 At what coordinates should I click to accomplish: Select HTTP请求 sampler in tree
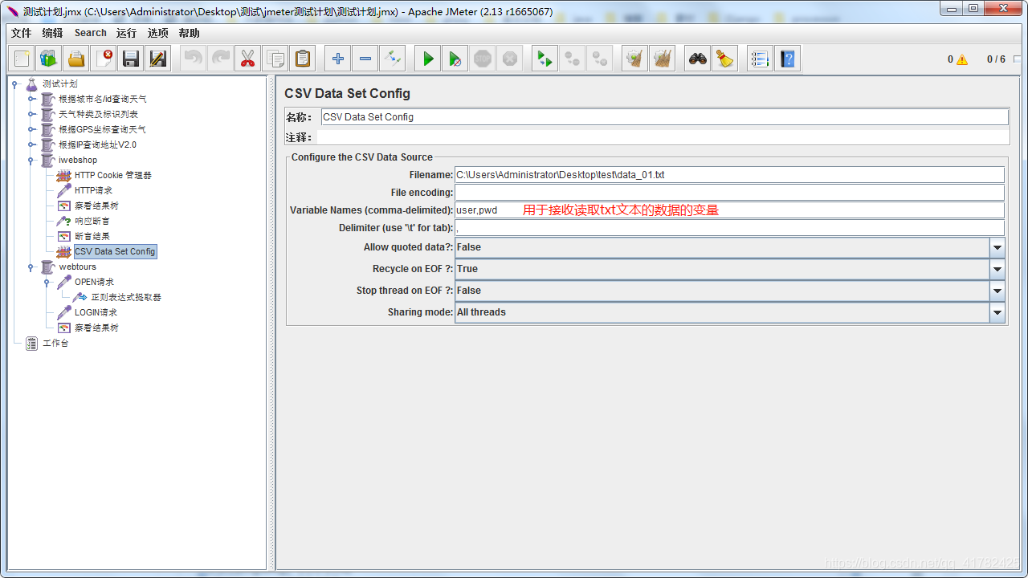click(93, 190)
